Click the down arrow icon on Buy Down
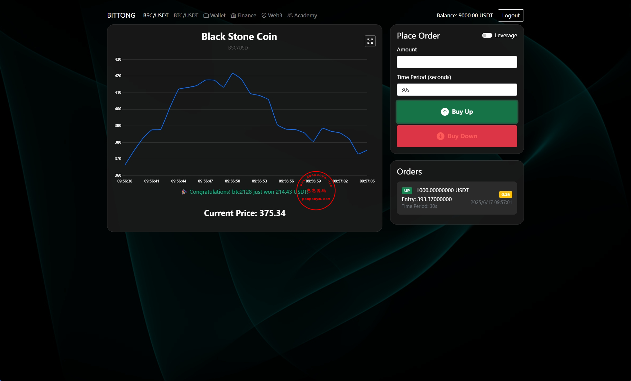Screen dimensions: 631x381 pos(440,136)
